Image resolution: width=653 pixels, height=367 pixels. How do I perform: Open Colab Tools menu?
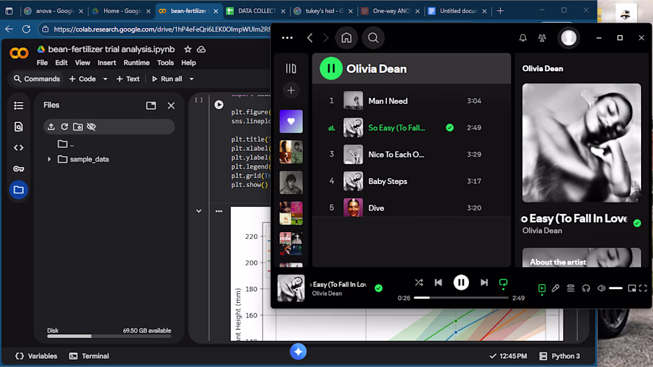(x=165, y=63)
